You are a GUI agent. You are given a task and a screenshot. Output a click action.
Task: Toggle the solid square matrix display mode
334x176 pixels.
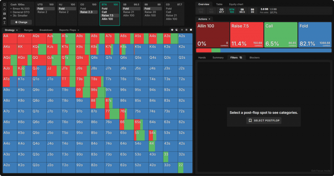(191, 30)
